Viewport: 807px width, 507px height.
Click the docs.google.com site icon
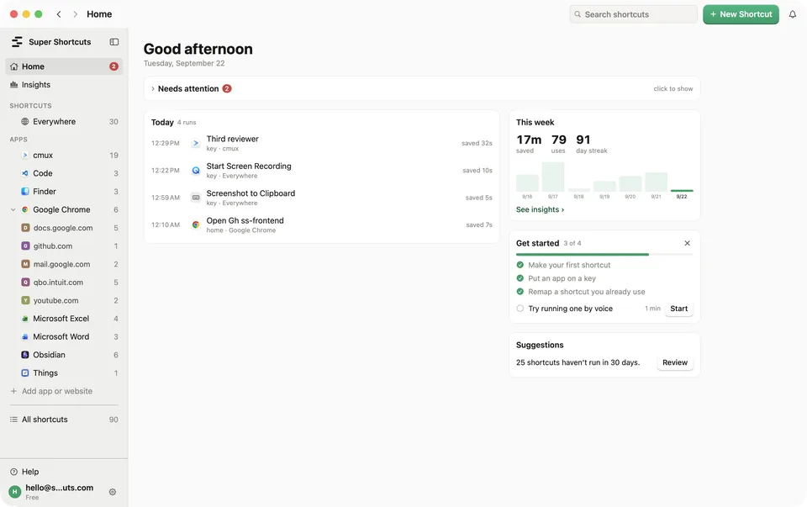[25, 228]
